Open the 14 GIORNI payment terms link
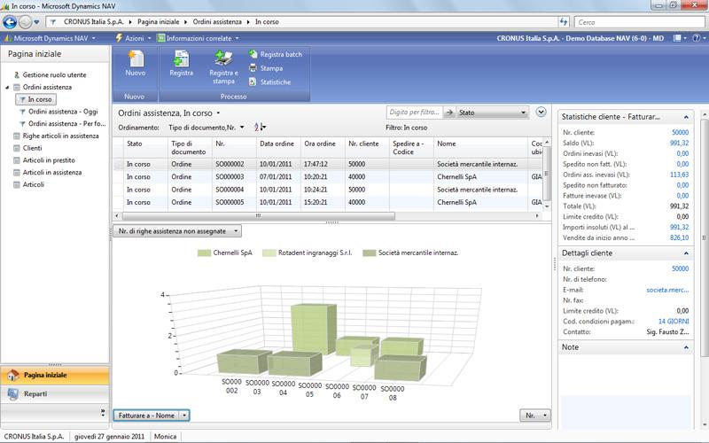Screen dimensions: 709x443 [x=674, y=322]
